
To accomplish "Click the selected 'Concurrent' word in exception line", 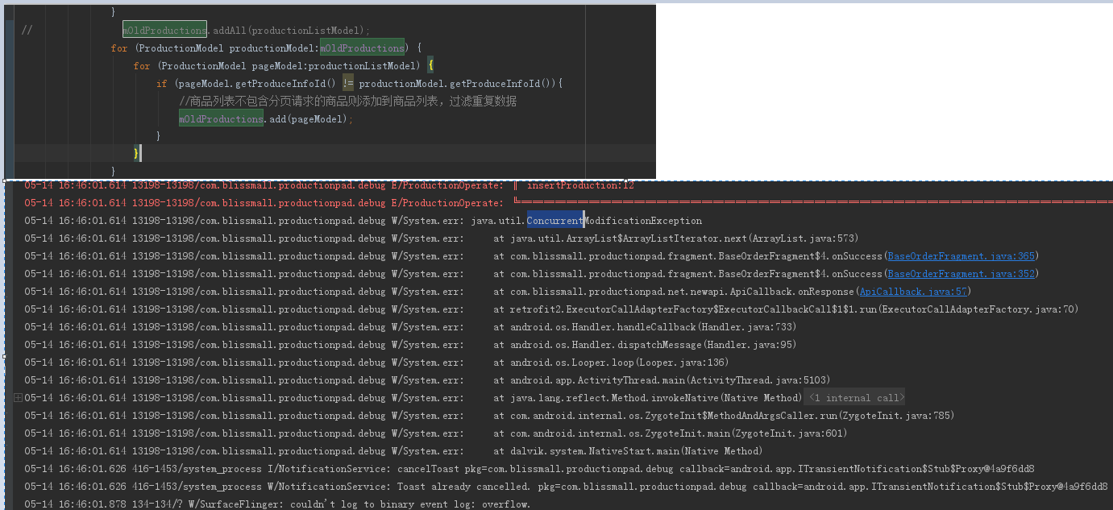I will [553, 220].
